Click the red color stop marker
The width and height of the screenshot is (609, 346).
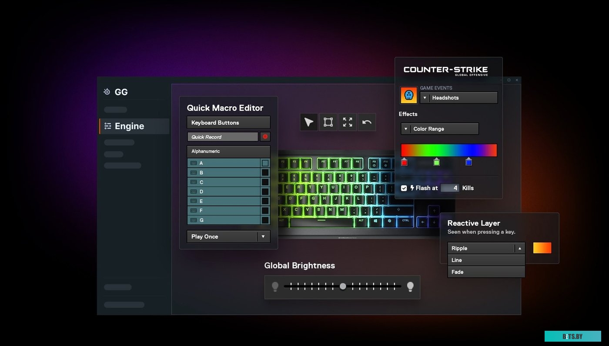[x=404, y=162]
